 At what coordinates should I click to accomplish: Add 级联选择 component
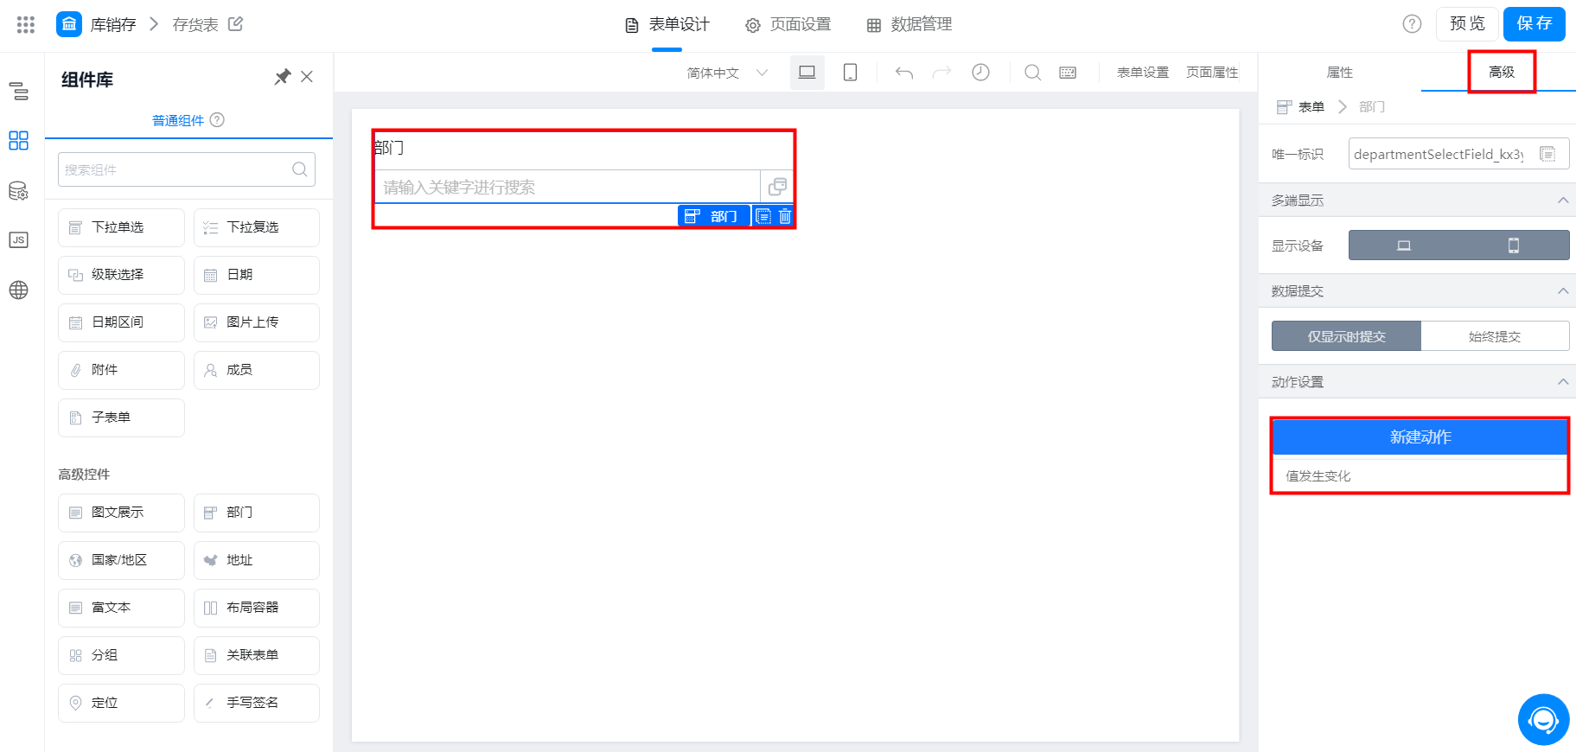tap(121, 275)
